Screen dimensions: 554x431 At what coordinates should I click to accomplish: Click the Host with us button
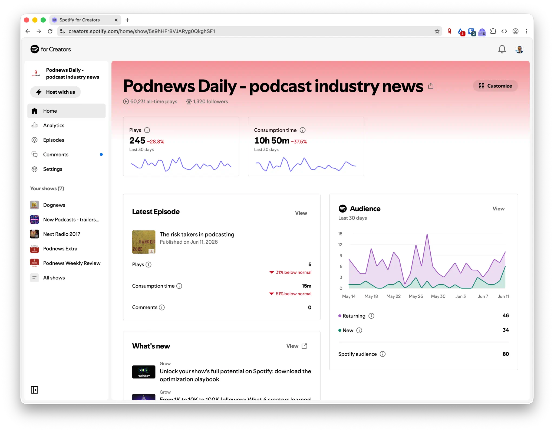55,92
